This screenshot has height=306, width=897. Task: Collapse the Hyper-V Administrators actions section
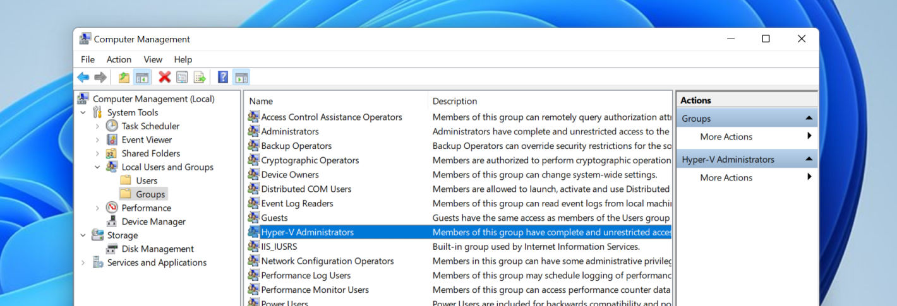click(x=809, y=159)
